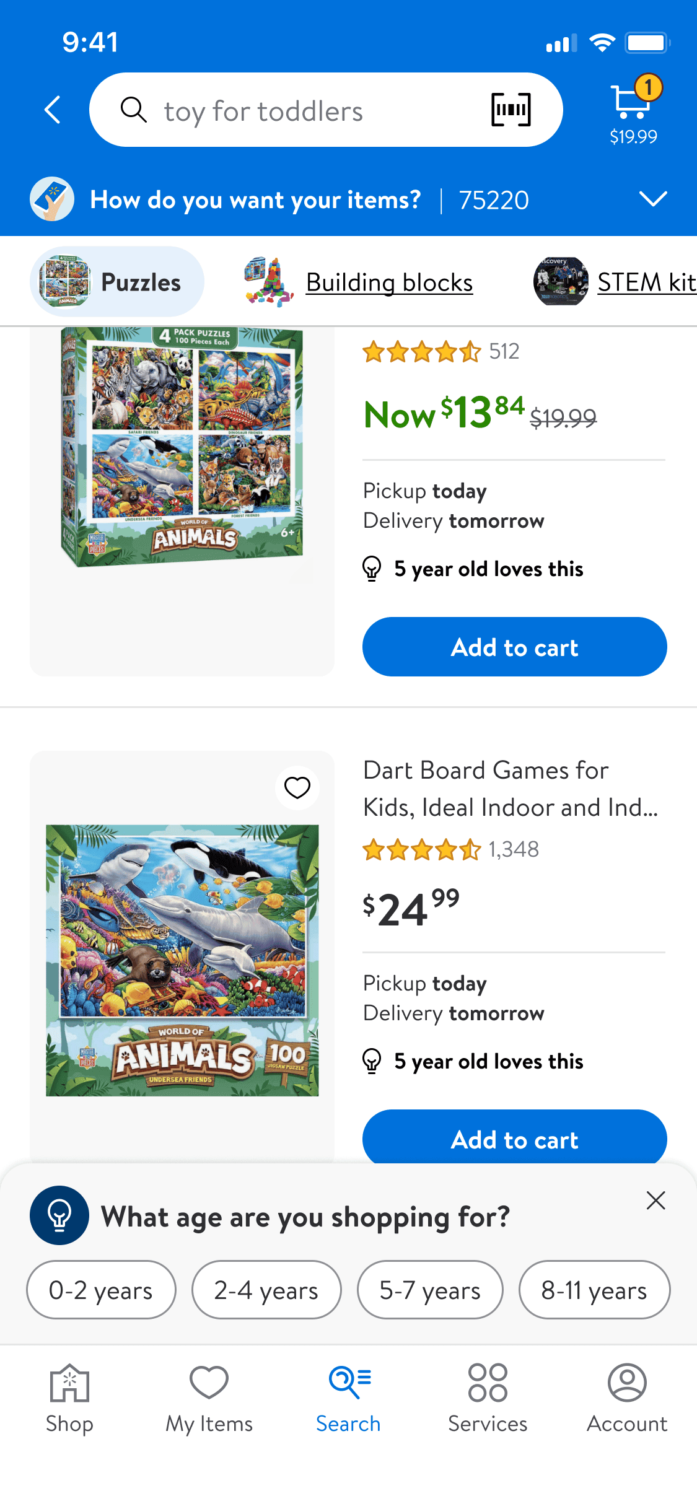This screenshot has height=1509, width=697.
Task: Select the Puzzles category chip
Action: tap(117, 282)
